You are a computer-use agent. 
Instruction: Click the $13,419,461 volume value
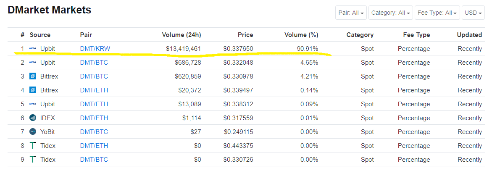click(x=184, y=49)
